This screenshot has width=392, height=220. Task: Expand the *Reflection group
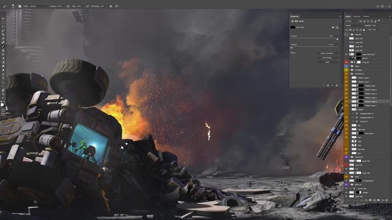coord(350,157)
